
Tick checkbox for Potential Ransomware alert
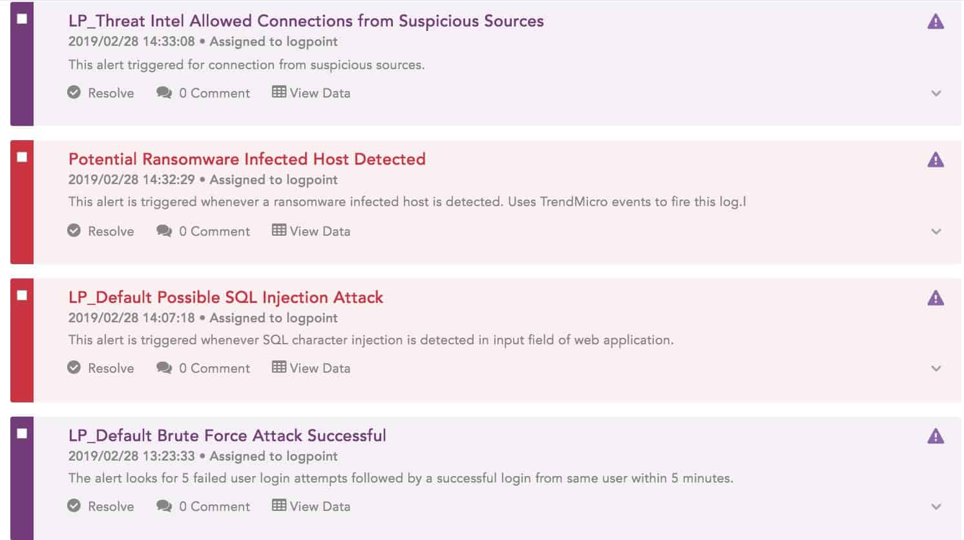[x=22, y=157]
